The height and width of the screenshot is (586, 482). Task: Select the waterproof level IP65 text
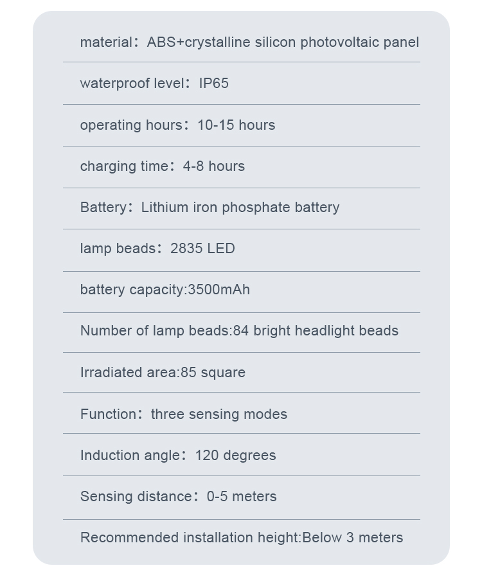click(154, 84)
